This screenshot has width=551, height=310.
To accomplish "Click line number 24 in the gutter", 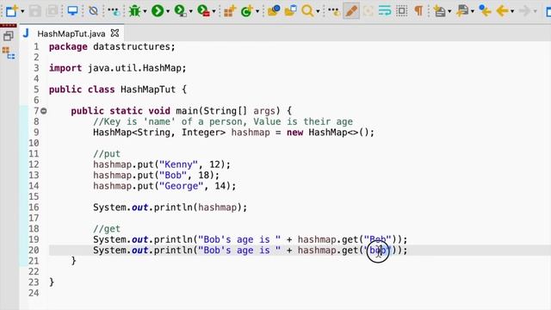I will (x=34, y=293).
